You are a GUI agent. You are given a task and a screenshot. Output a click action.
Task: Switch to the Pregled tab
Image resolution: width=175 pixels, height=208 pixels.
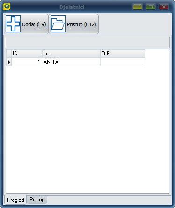coord(15,200)
